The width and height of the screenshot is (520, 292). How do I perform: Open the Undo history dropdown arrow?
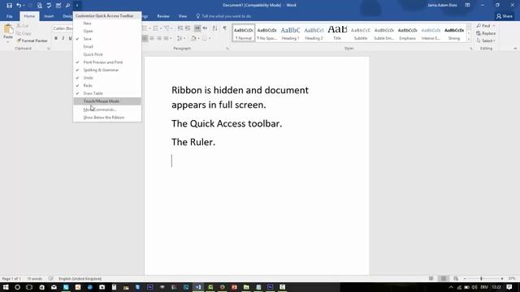(x=24, y=6)
